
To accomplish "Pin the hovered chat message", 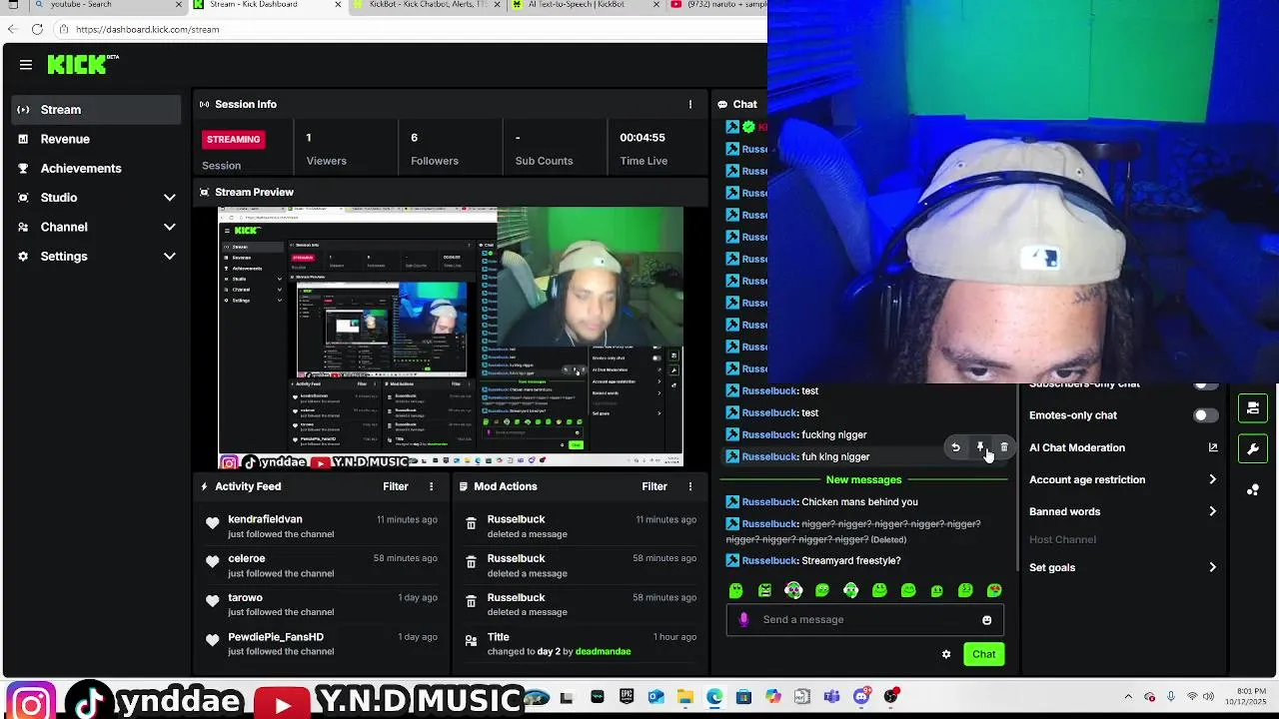I will coord(980,447).
